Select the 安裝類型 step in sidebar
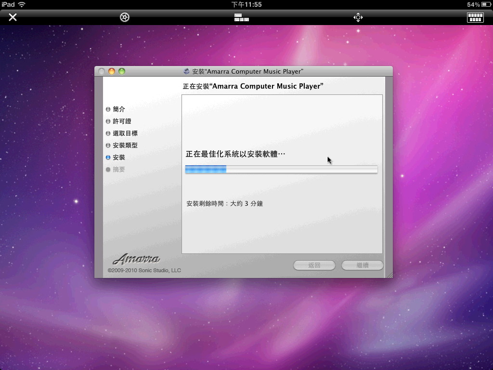Viewport: 493px width, 370px height. [122, 145]
